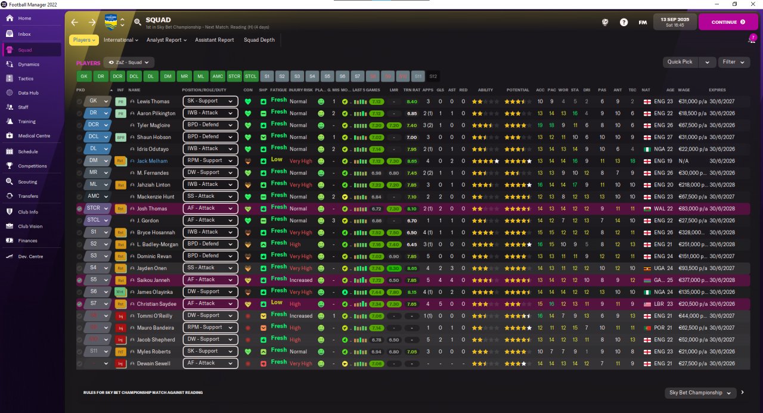Click the Continue button
The image size is (763, 413).
[x=728, y=22]
